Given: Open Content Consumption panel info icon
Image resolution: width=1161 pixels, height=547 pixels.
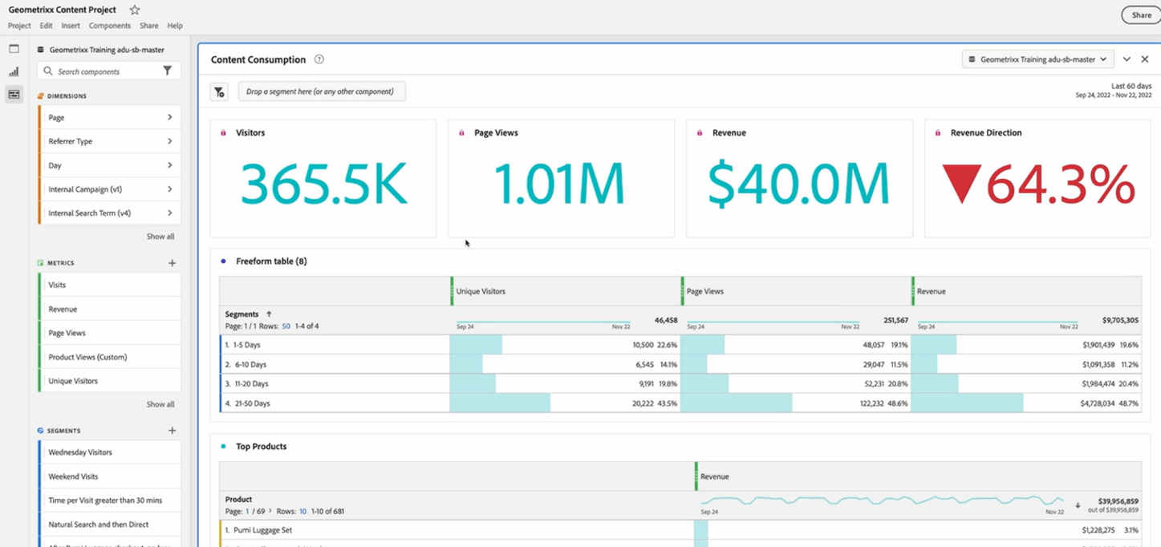Looking at the screenshot, I should (319, 59).
